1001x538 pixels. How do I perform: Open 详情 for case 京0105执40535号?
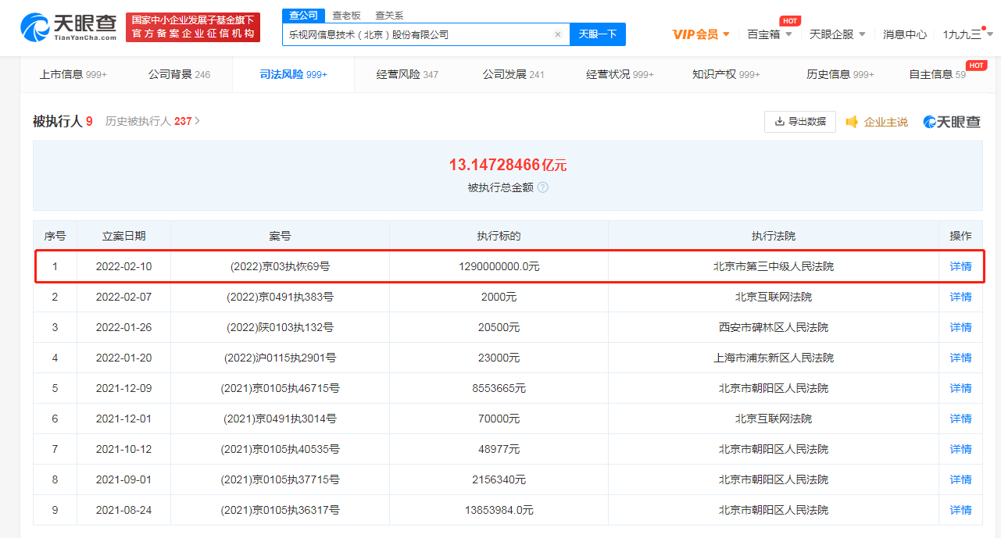[960, 449]
